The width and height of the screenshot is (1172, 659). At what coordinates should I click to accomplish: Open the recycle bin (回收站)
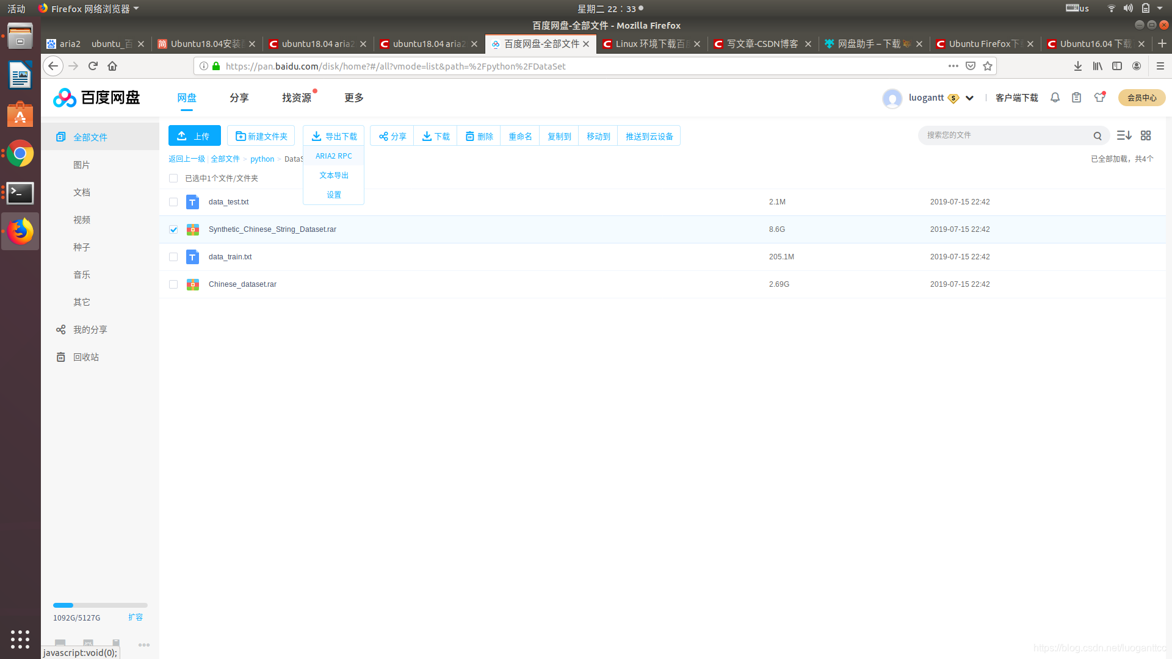[x=85, y=357]
